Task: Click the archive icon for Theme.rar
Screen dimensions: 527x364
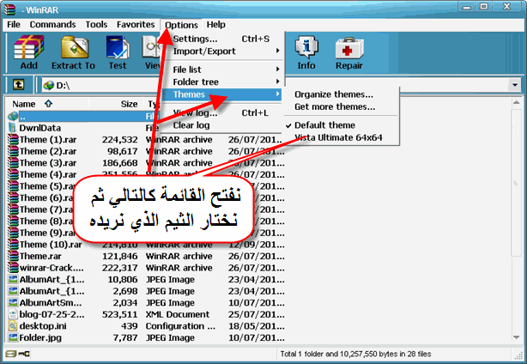Action: coord(13,256)
